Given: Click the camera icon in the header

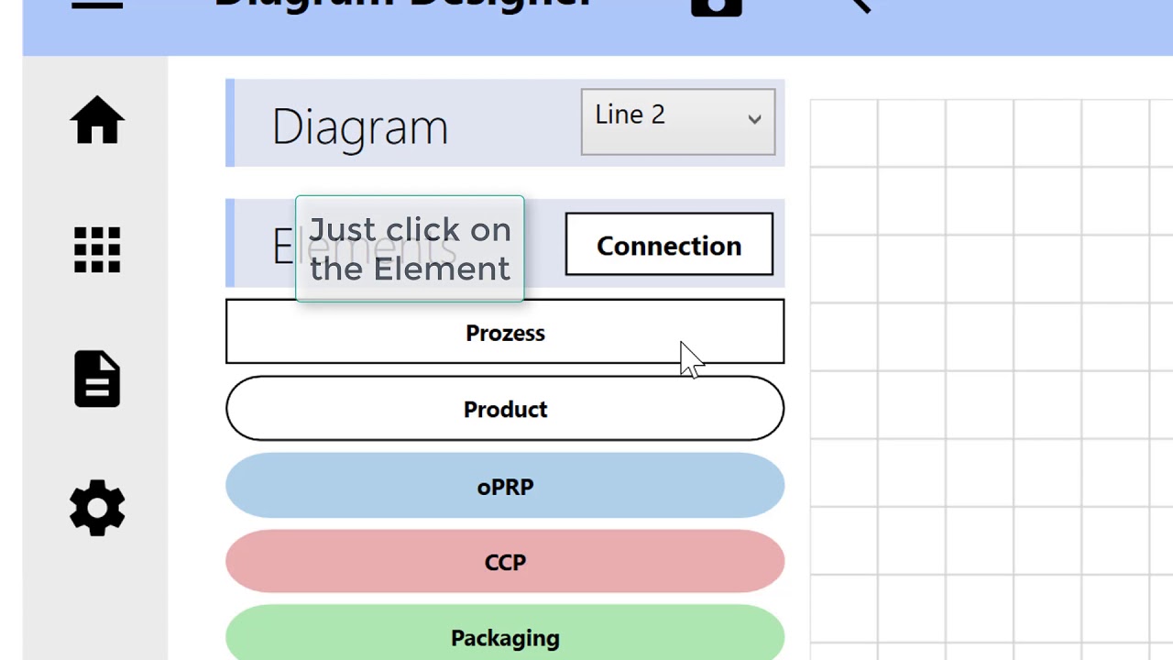Looking at the screenshot, I should [716, 7].
